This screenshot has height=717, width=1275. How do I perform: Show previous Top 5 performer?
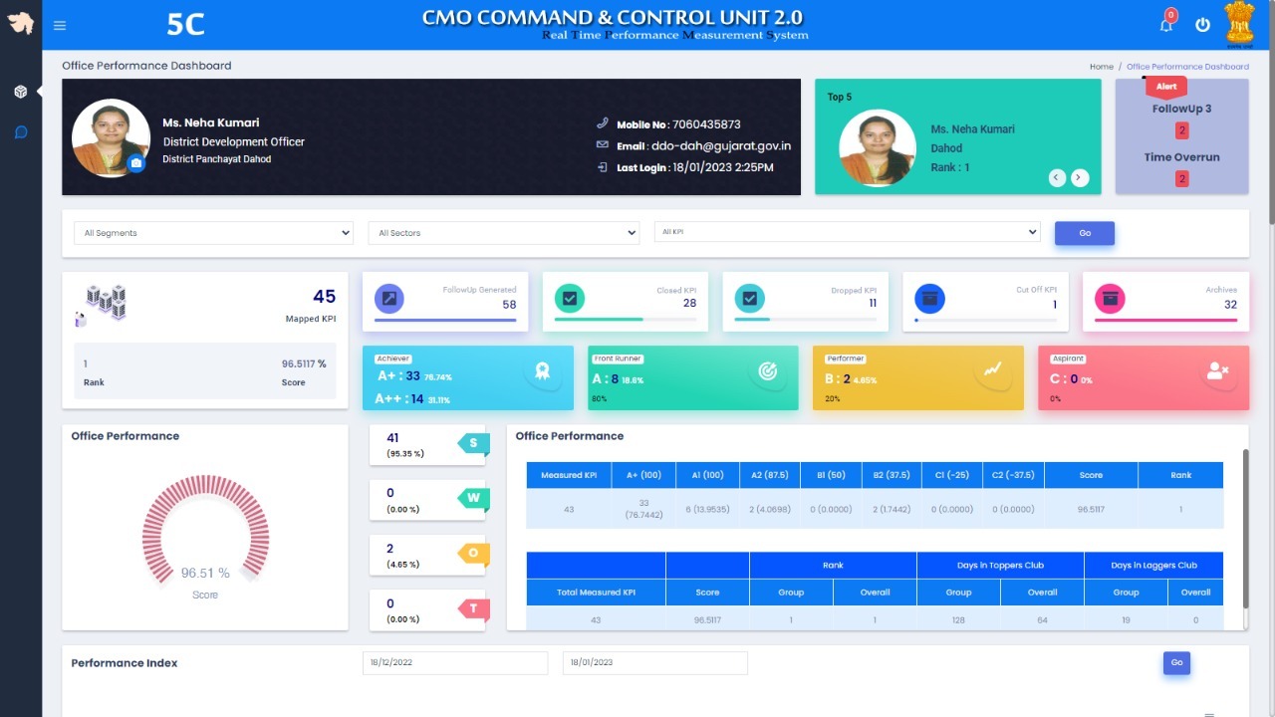click(x=1057, y=178)
